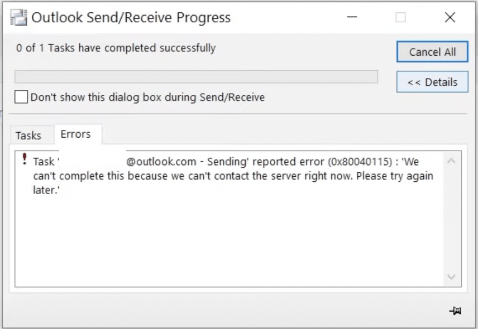Click the "0 of 1 Tasks" status text

116,48
